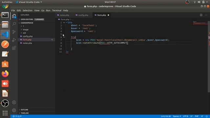Expand the Timeline panel
The height and width of the screenshot is (118, 210).
tap(25, 113)
